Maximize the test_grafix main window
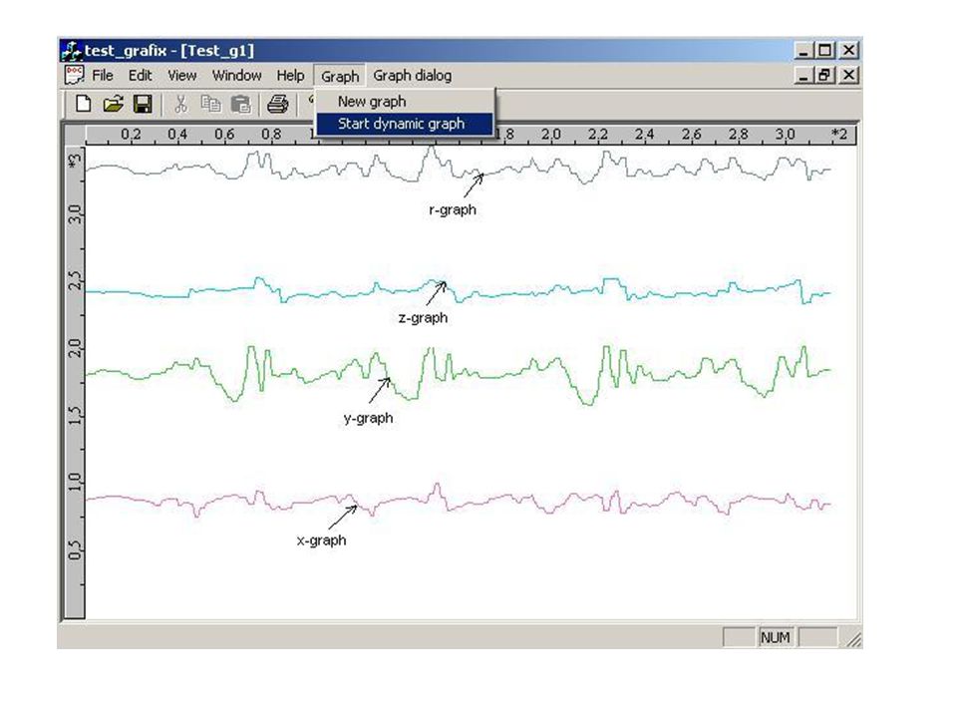Viewport: 957px width, 718px height. coord(825,51)
